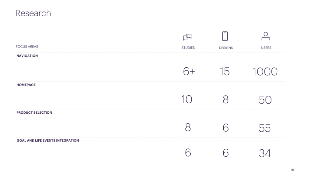312x181 pixels.
Task: Click the DESIGNS column label
Action: tap(226, 48)
